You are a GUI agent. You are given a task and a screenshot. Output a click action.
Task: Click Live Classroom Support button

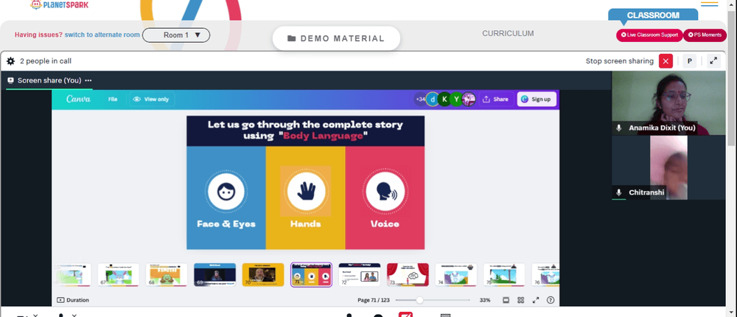(649, 35)
